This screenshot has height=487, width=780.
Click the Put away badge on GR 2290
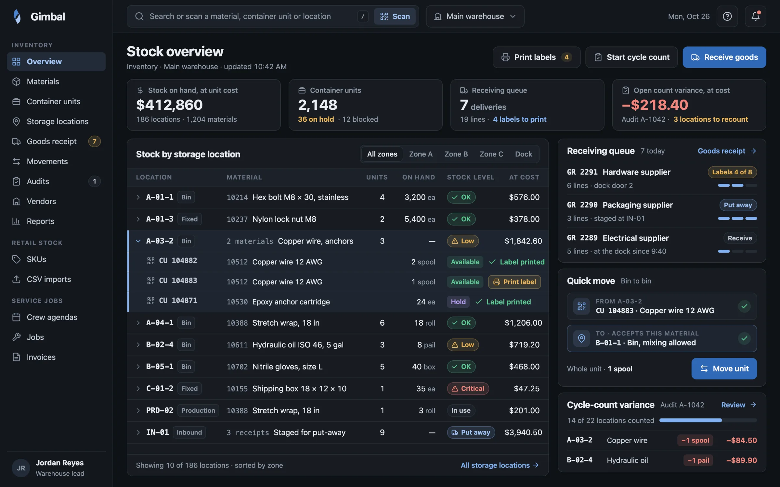click(738, 205)
